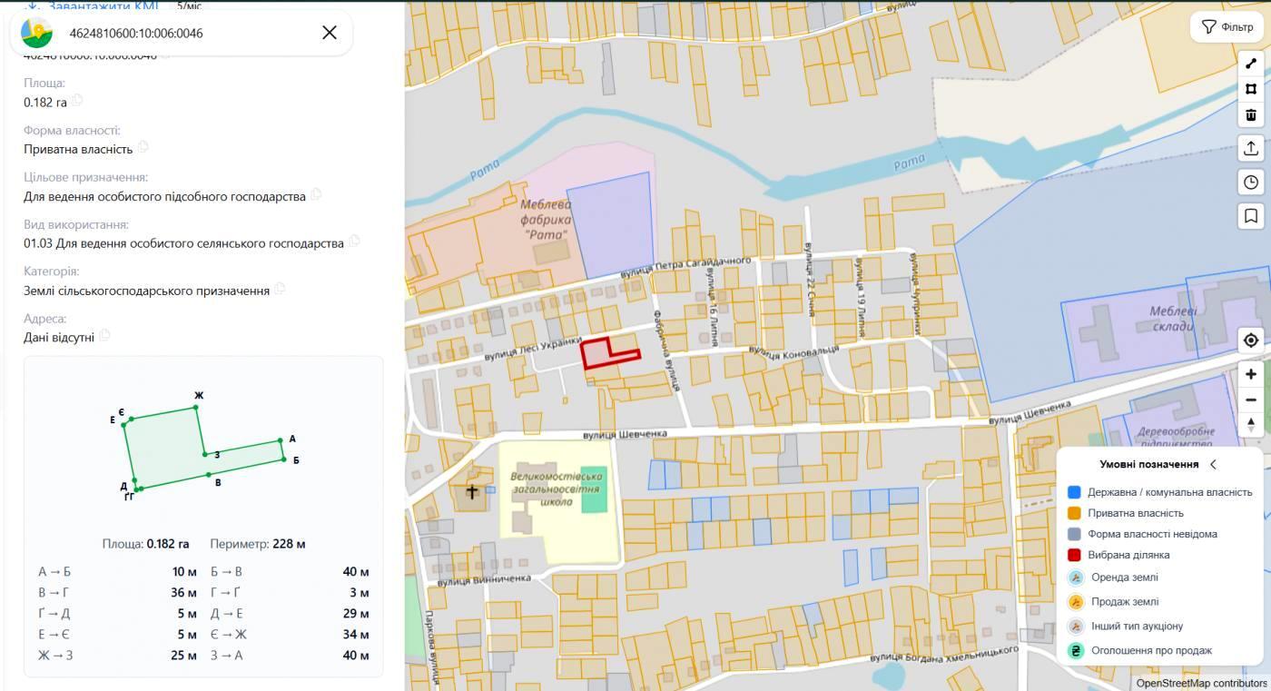Click the red highlighted selected parcel
The width and height of the screenshot is (1271, 691).
pyautogui.click(x=600, y=352)
